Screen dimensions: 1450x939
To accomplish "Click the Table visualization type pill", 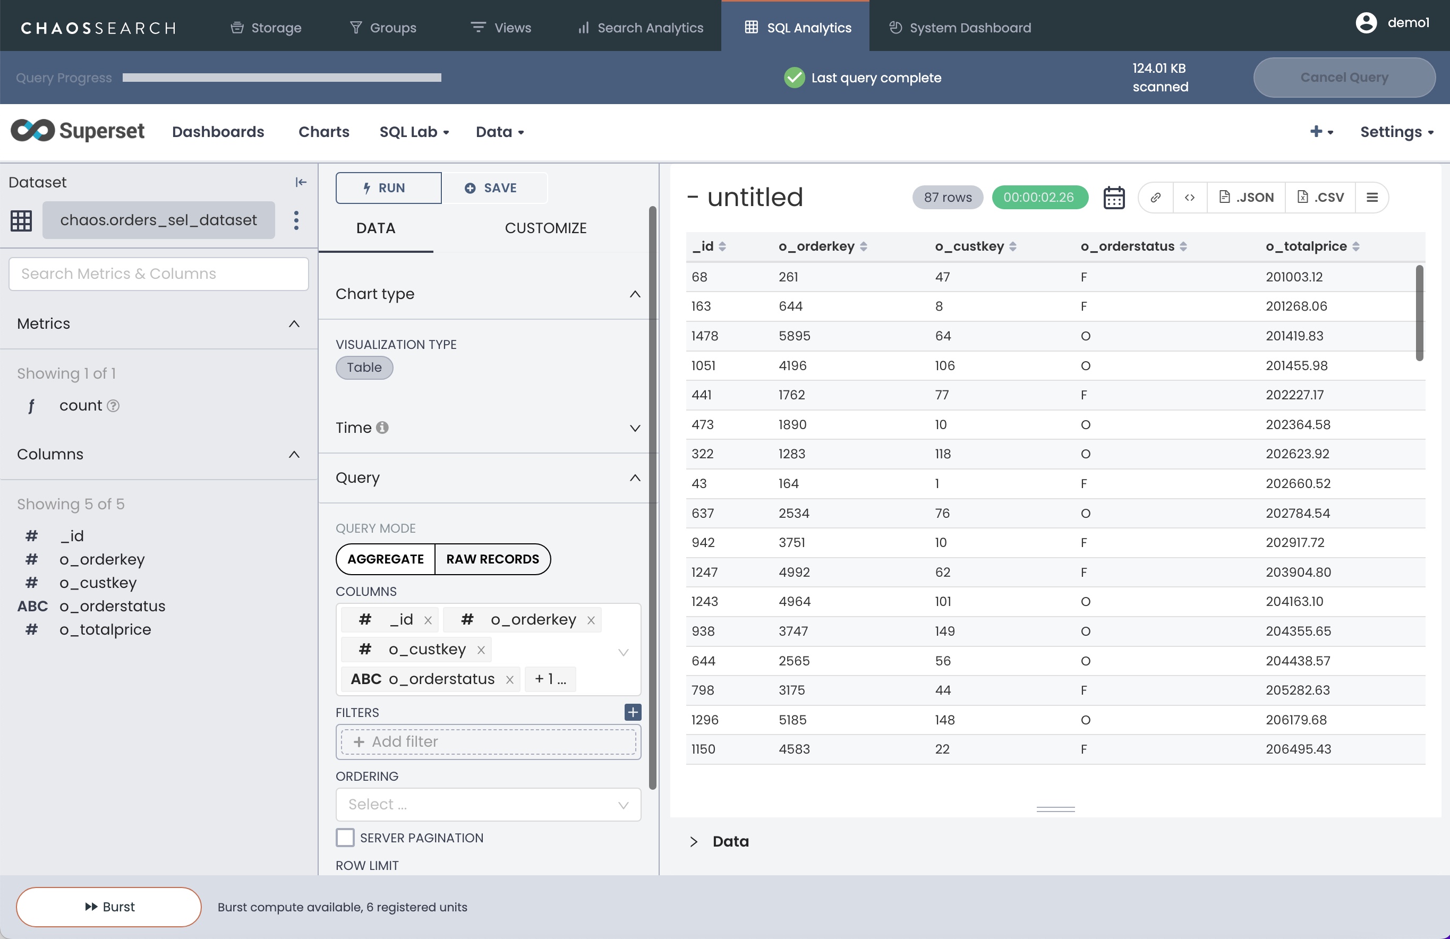I will pos(364,368).
